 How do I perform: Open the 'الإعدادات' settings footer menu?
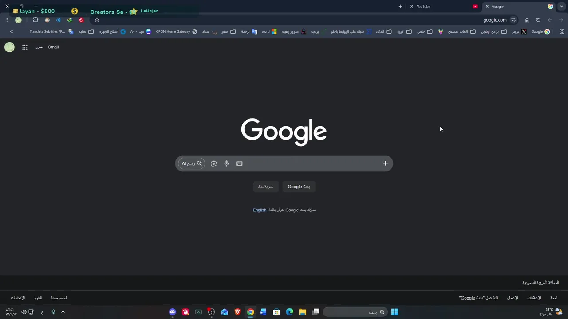click(x=18, y=298)
